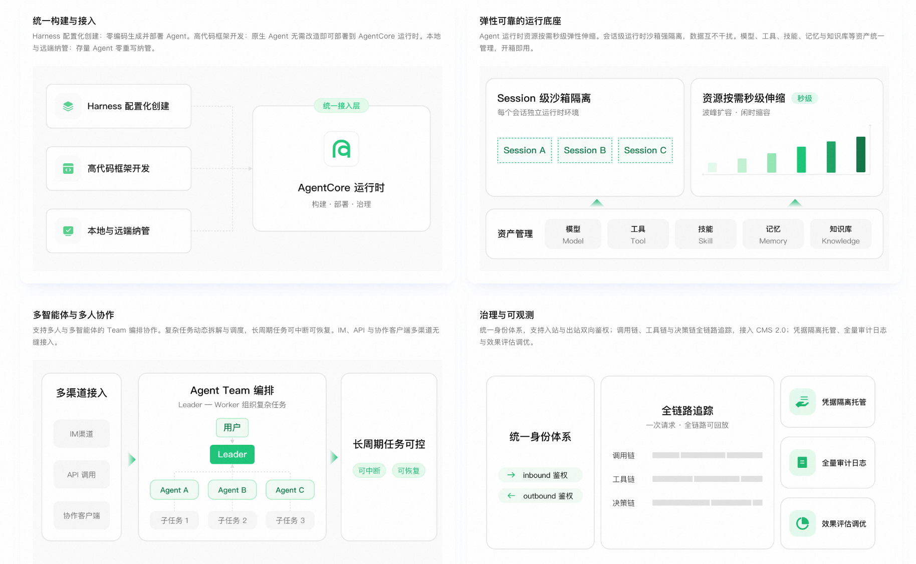Click the arrow icon in inbound 鉴权
The height and width of the screenshot is (564, 916).
pos(511,475)
